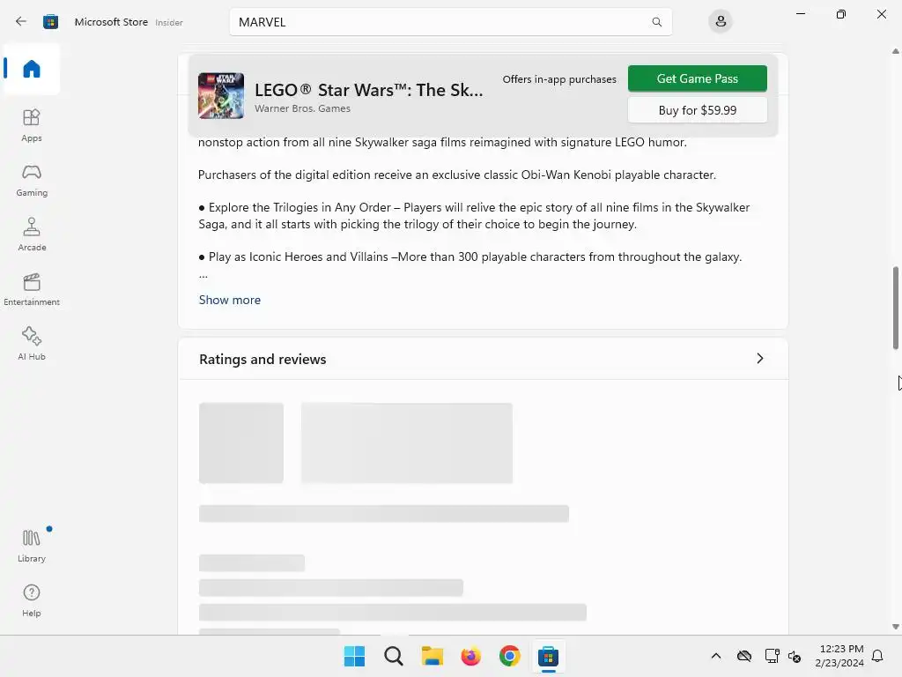This screenshot has width=902, height=677.
Task: Open the user profile account icon
Action: point(721,22)
